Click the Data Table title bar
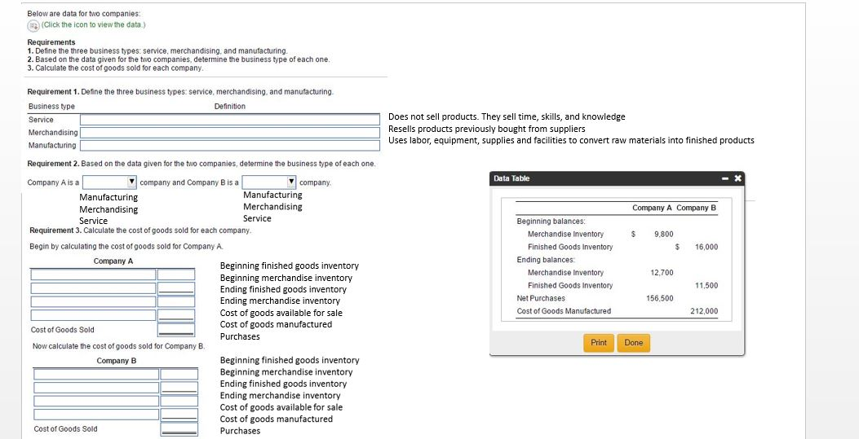 coord(617,178)
